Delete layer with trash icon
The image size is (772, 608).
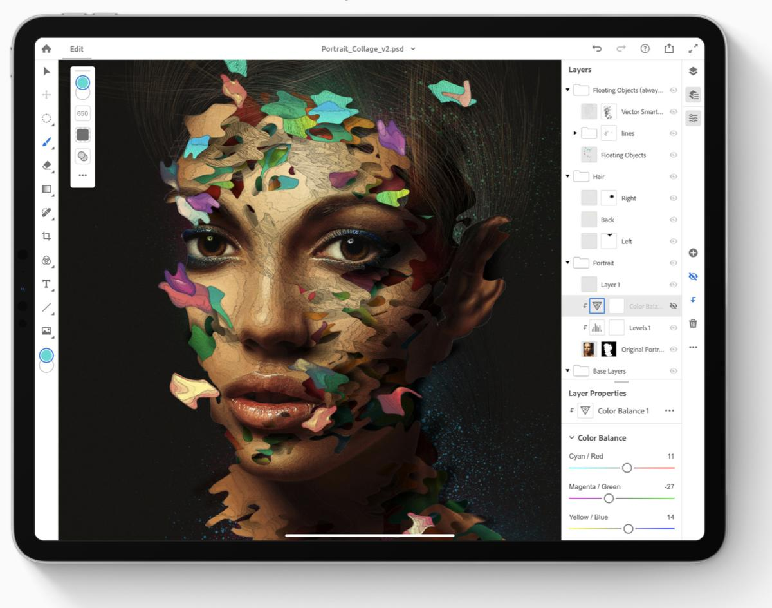click(x=693, y=323)
